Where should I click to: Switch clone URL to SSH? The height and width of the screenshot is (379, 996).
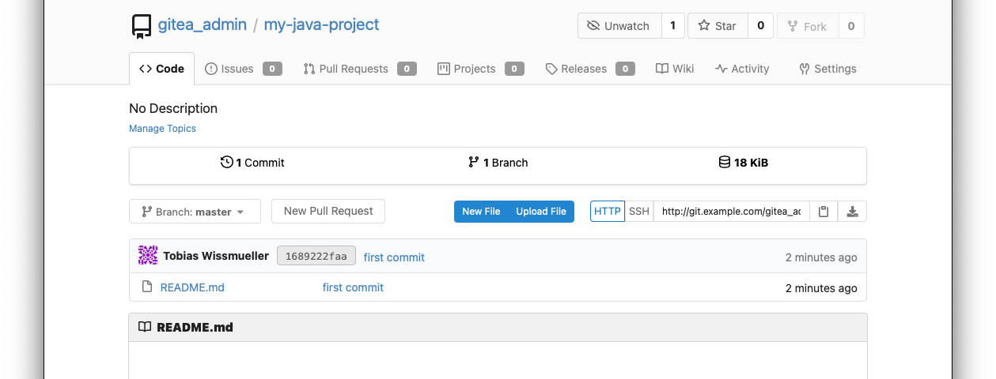point(639,212)
